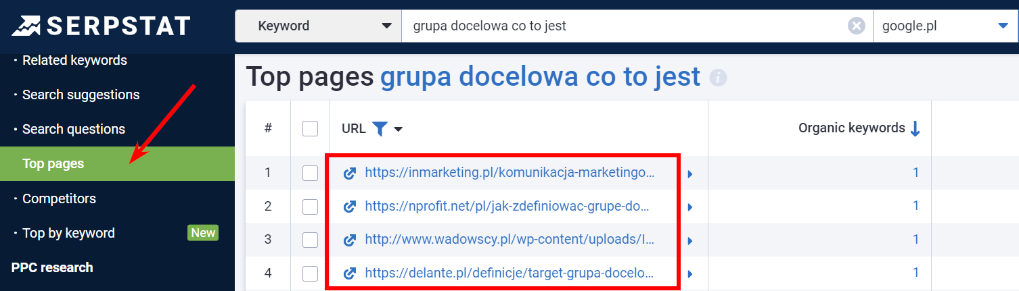Open the PPC research section
Screen dimensions: 1019x291
click(52, 267)
